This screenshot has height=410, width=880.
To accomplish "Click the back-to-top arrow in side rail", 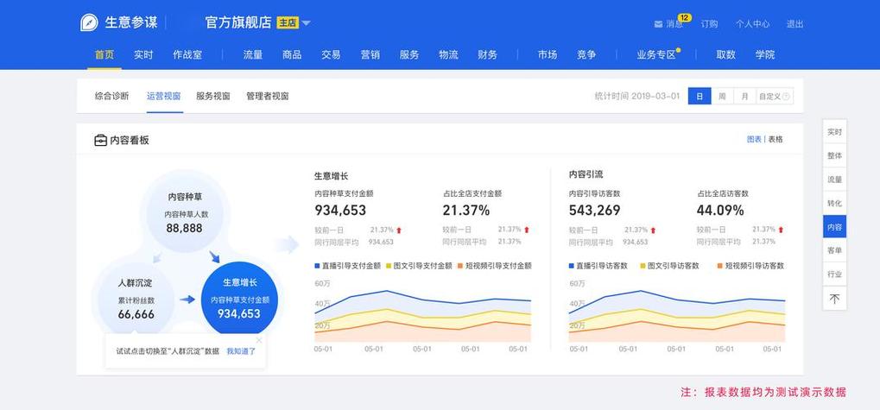I will point(834,299).
